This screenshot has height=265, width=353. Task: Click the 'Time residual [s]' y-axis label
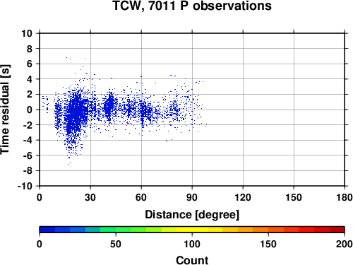click(5, 110)
